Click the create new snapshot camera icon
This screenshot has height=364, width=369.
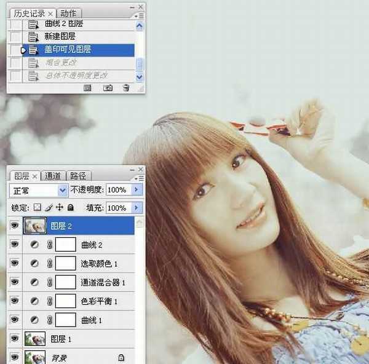[x=108, y=88]
